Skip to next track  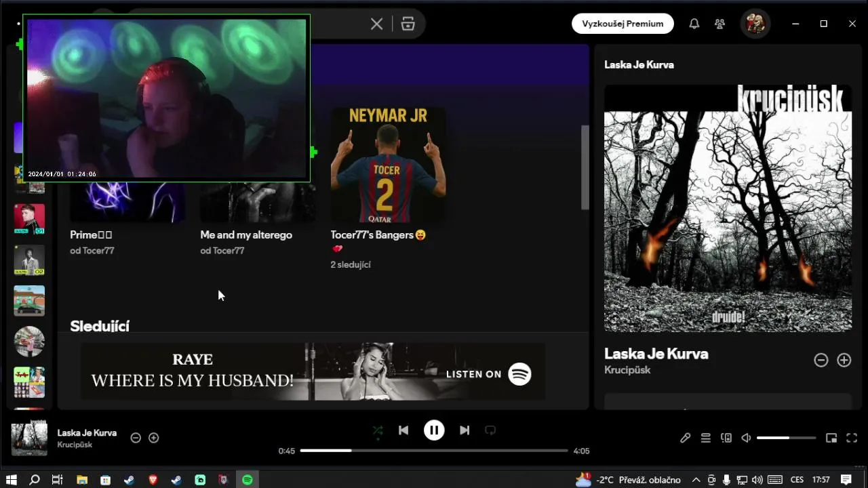coord(465,430)
